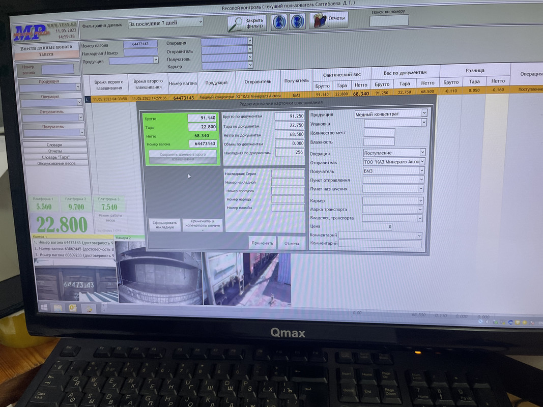The height and width of the screenshot is (407, 543).
Task: Select wagon 63862445 in Камера 1 list
Action: click(x=74, y=249)
